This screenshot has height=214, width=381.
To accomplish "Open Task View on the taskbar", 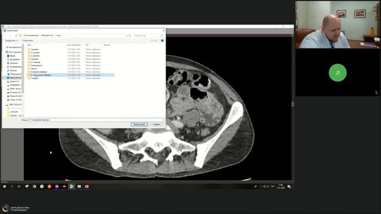I will (19, 186).
